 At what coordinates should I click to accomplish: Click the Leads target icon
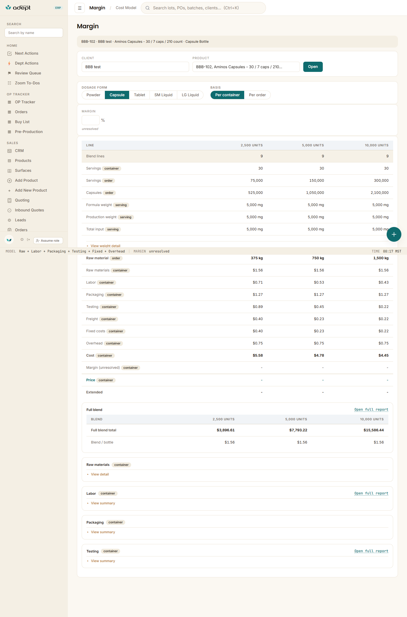point(10,220)
